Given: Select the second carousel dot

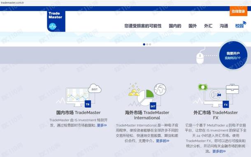Looking at the screenshot, I should click(147, 44).
